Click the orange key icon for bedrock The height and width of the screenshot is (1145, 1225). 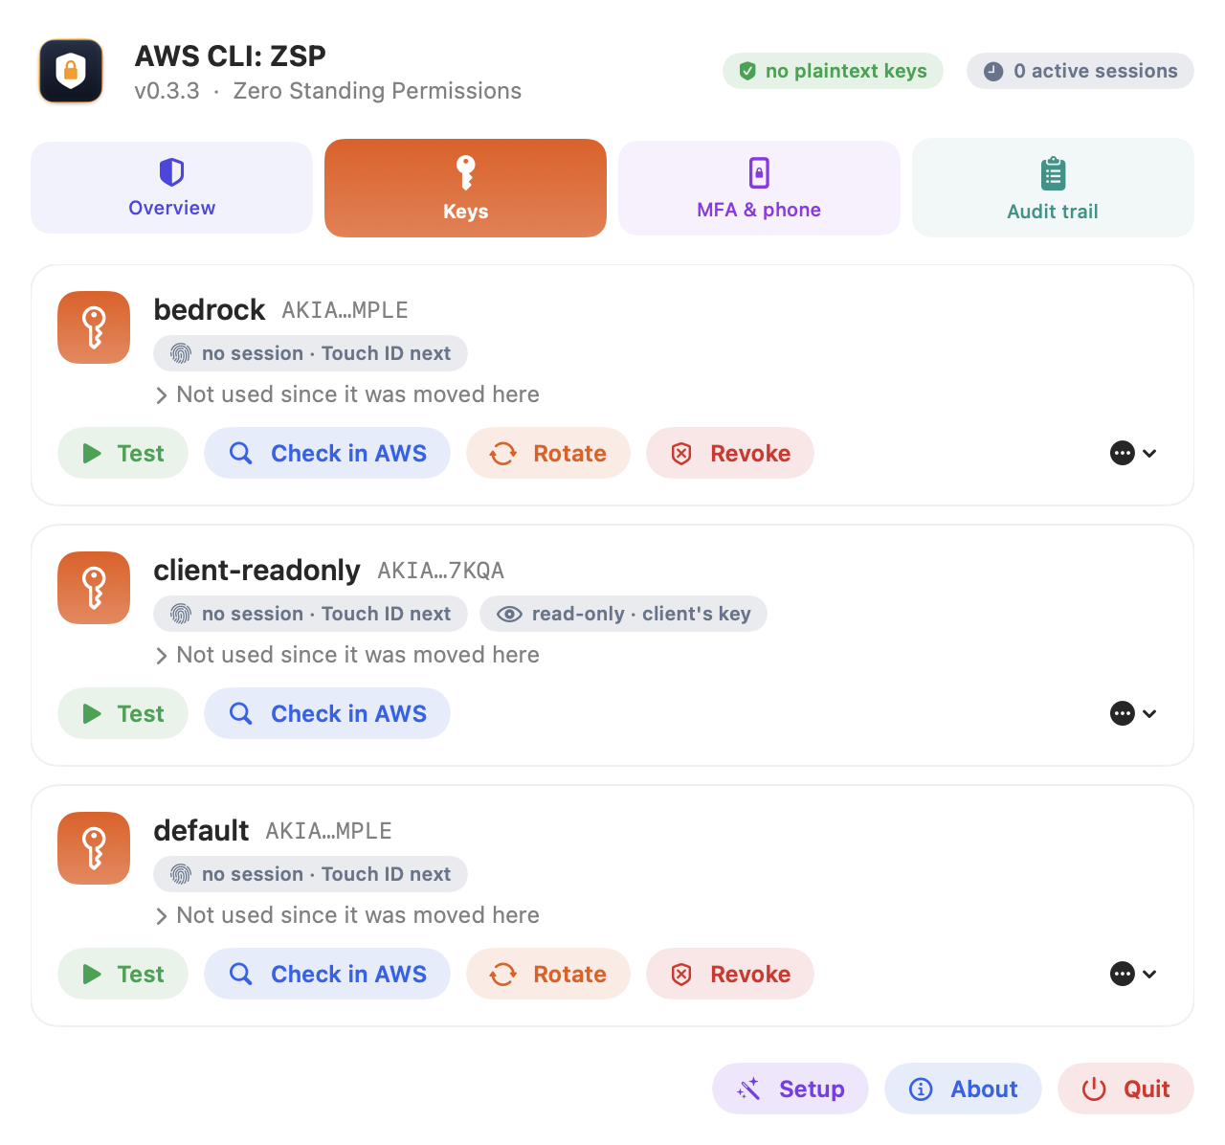click(x=94, y=327)
